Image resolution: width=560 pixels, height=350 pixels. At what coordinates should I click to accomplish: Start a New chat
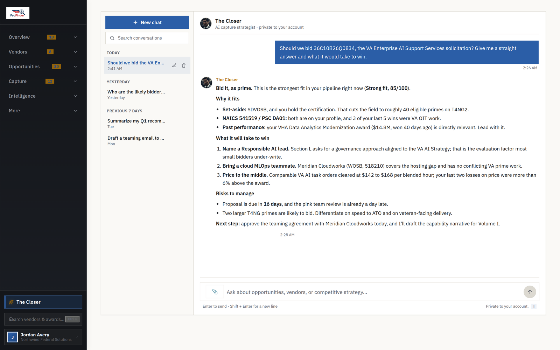pyautogui.click(x=147, y=22)
